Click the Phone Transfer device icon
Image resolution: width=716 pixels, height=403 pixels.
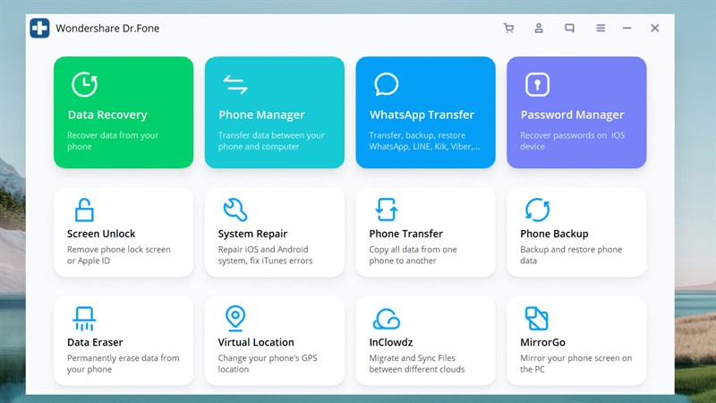pyautogui.click(x=387, y=210)
